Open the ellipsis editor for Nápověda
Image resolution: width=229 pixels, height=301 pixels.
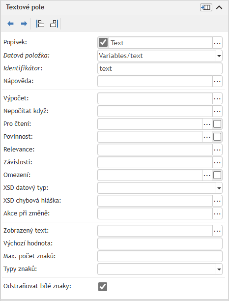(217, 81)
